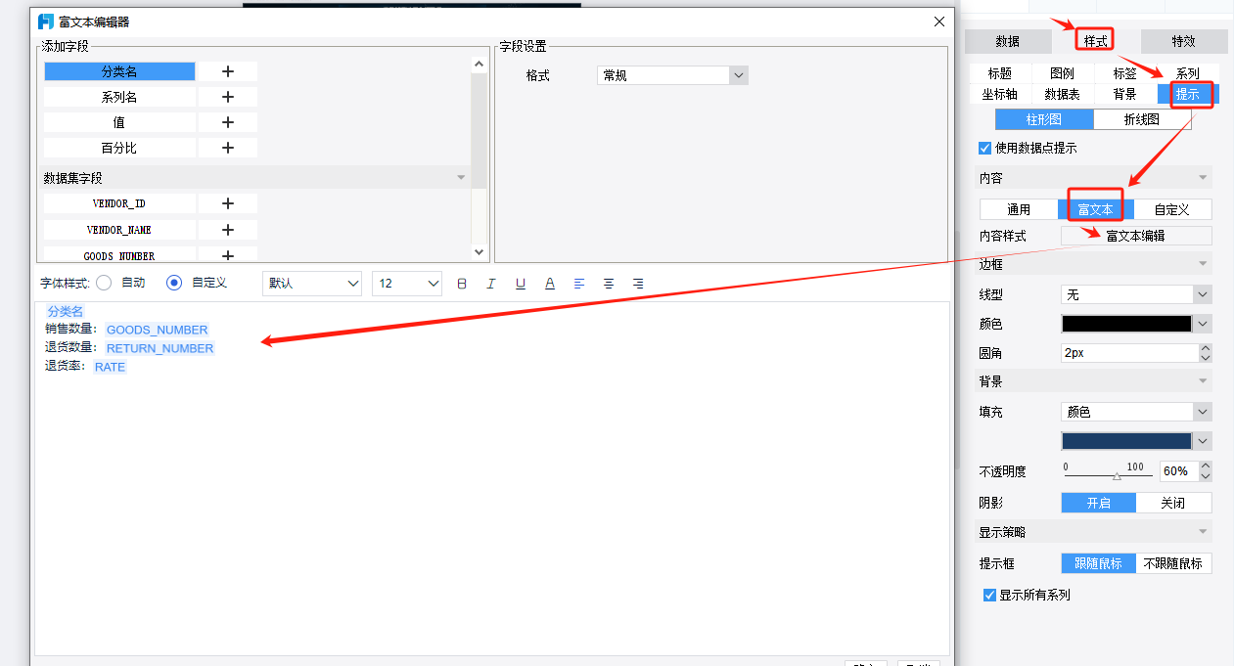1234x666 pixels.
Task: Add the 值 field with its plus icon
Action: point(228,122)
